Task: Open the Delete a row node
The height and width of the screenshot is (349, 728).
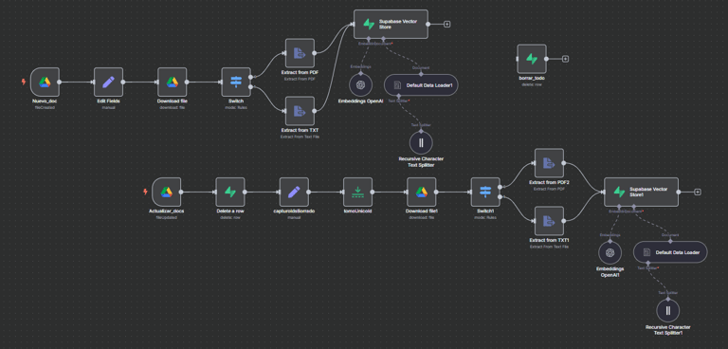Action: tap(229, 192)
